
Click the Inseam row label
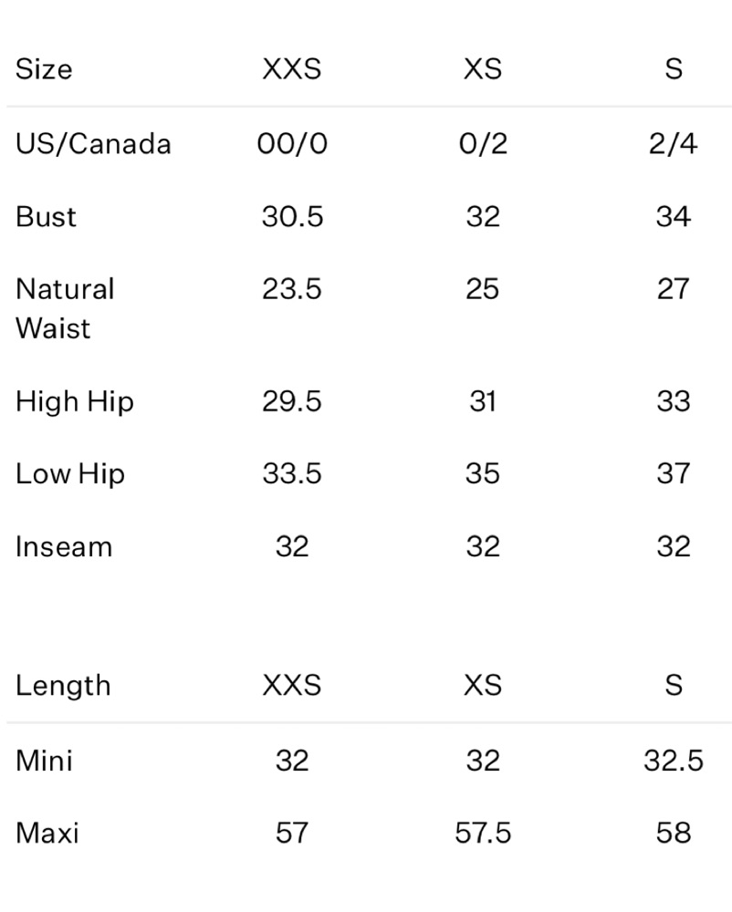[64, 546]
